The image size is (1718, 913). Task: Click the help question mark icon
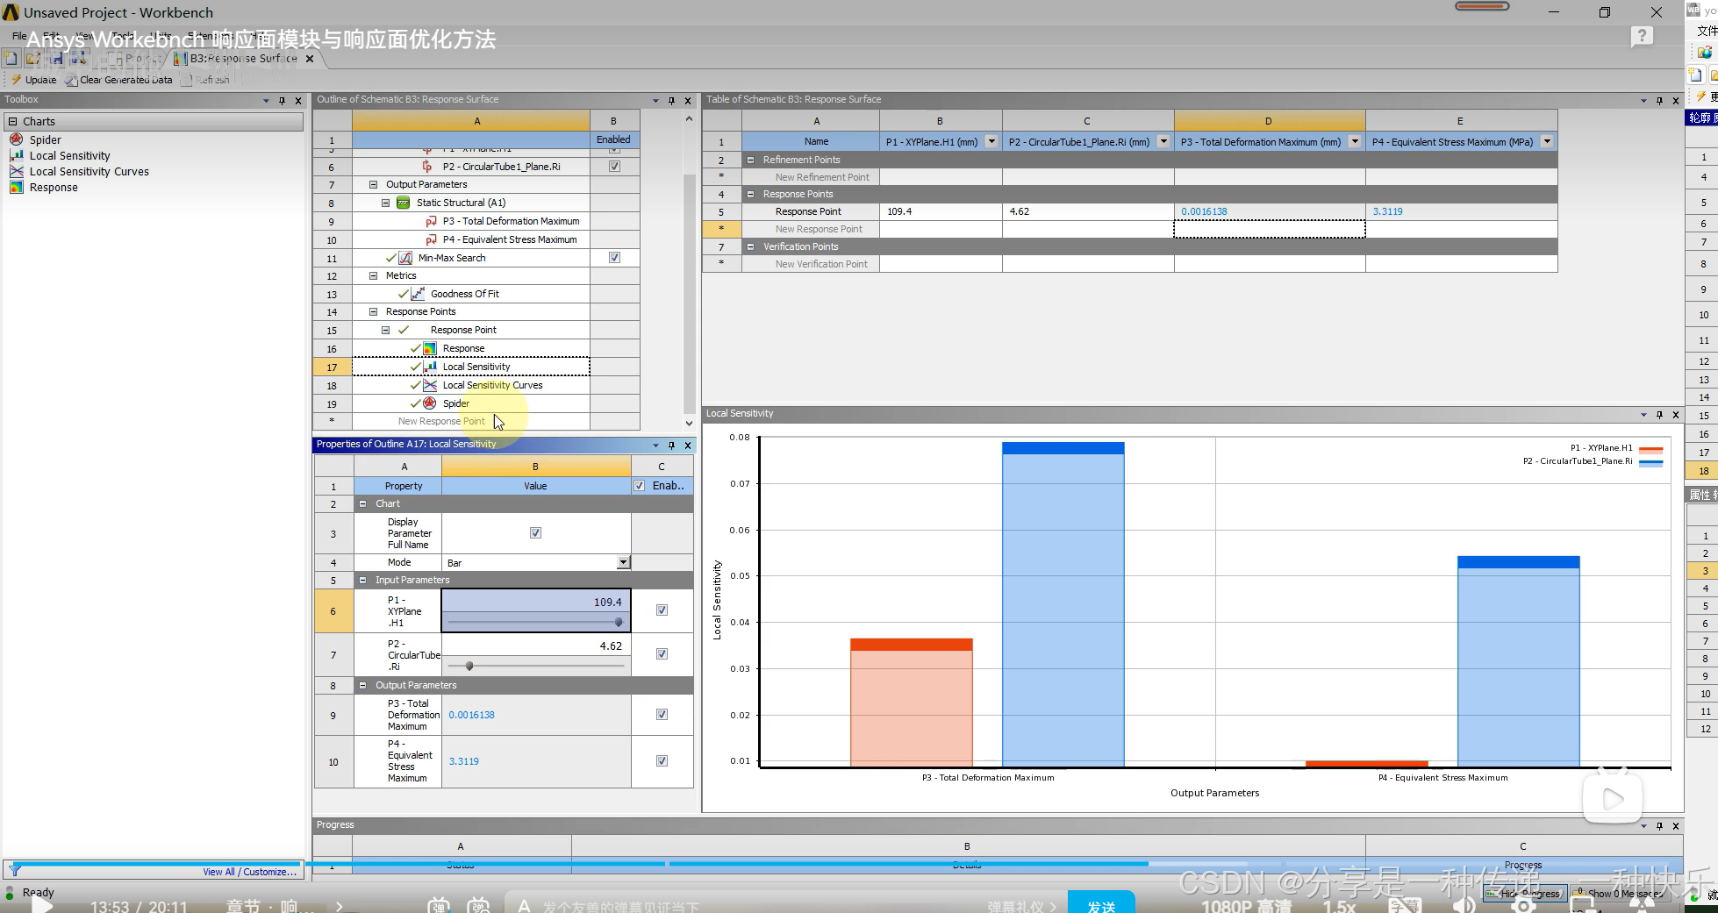click(1642, 36)
